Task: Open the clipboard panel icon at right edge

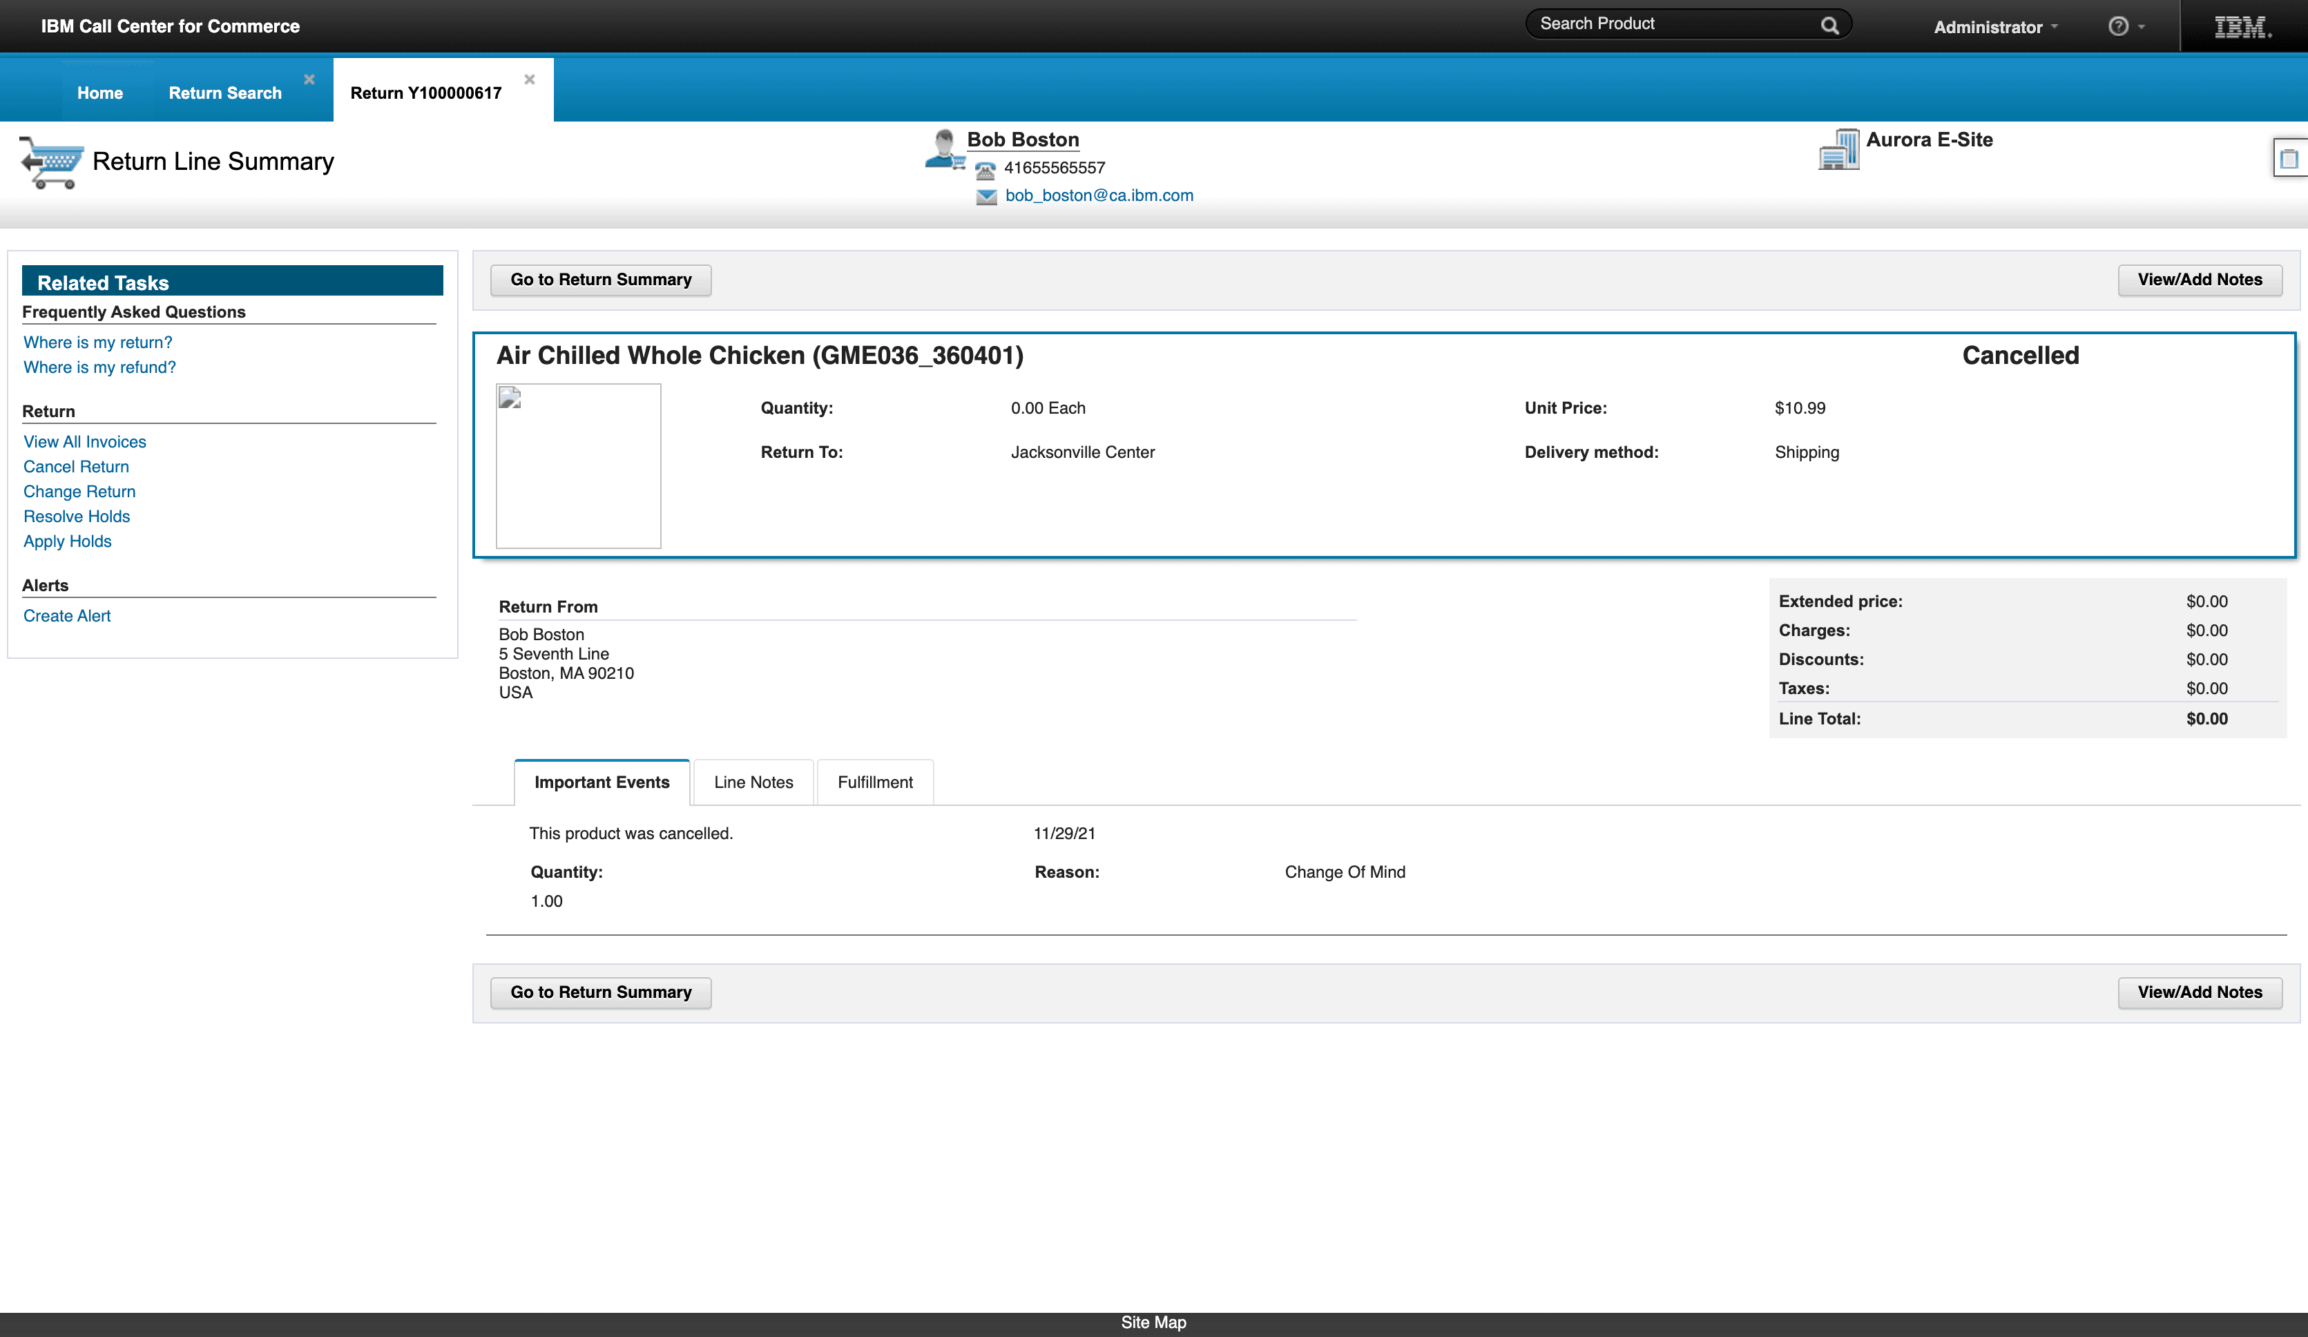Action: 2289,158
